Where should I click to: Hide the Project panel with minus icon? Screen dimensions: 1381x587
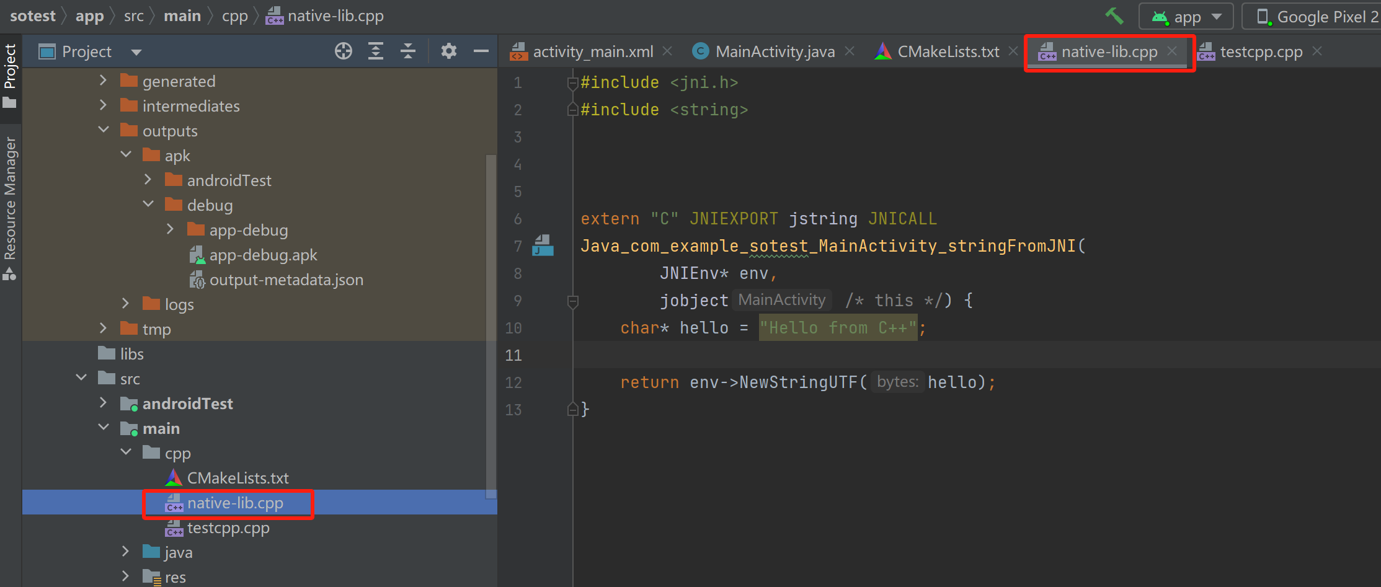tap(481, 51)
